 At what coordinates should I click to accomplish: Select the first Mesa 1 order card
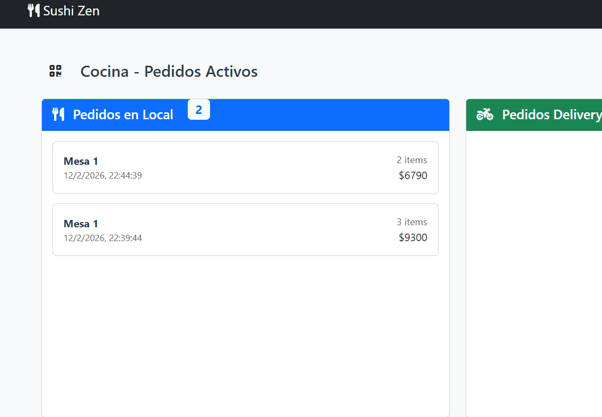click(245, 167)
